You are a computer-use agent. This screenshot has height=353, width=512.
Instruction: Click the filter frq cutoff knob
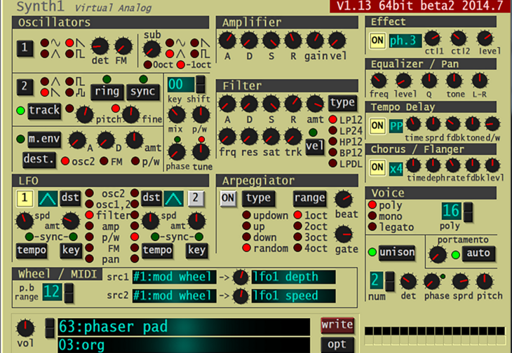(227, 137)
